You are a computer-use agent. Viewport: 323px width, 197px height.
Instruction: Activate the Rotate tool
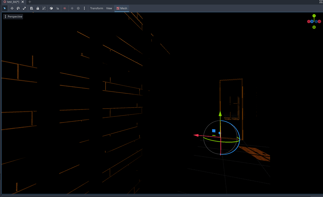point(18,8)
